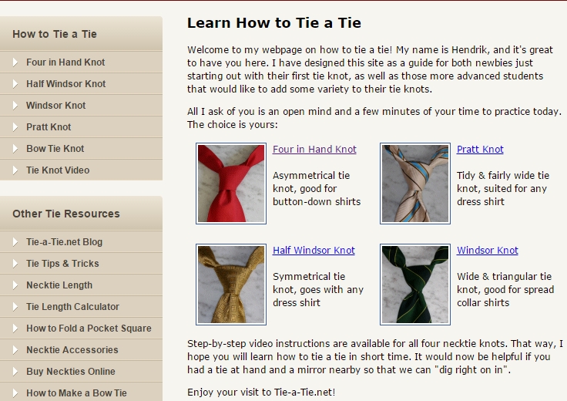
Task: Click arrow icon beside Necktie Length
Action: (15, 285)
